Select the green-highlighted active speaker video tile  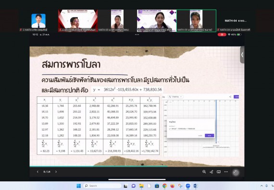coord(196,21)
